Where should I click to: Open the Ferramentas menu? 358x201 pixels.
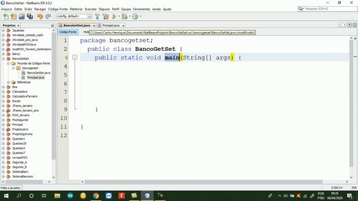point(142,9)
